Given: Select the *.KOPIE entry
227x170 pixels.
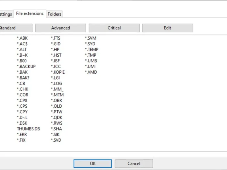Looking at the screenshot, I should (x=58, y=72).
